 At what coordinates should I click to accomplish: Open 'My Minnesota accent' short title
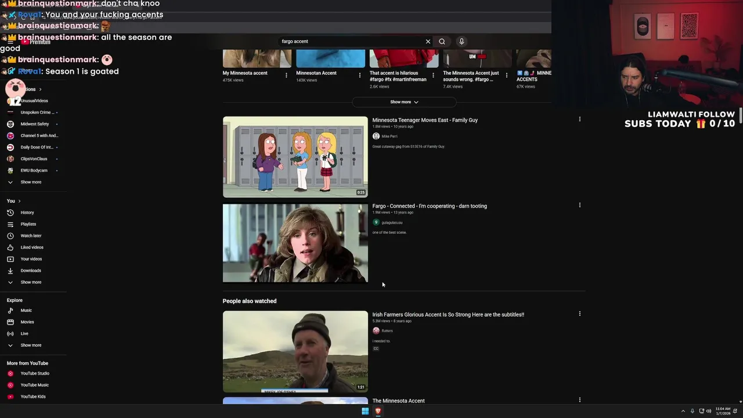click(x=245, y=73)
